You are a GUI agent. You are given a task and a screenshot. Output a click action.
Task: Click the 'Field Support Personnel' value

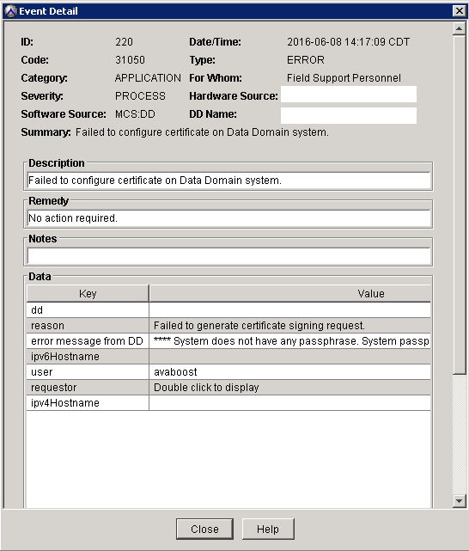(x=344, y=77)
